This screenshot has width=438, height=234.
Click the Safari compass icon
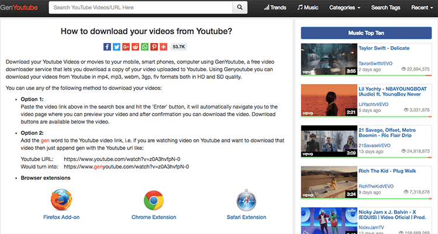pos(246,200)
